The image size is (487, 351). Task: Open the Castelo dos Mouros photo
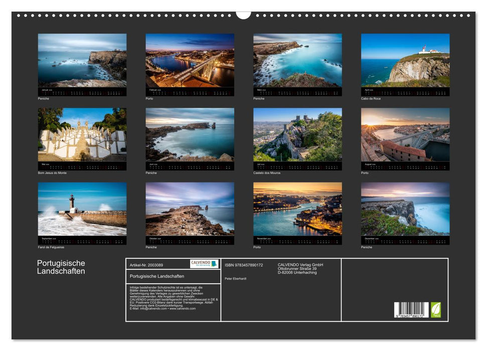(297, 135)
